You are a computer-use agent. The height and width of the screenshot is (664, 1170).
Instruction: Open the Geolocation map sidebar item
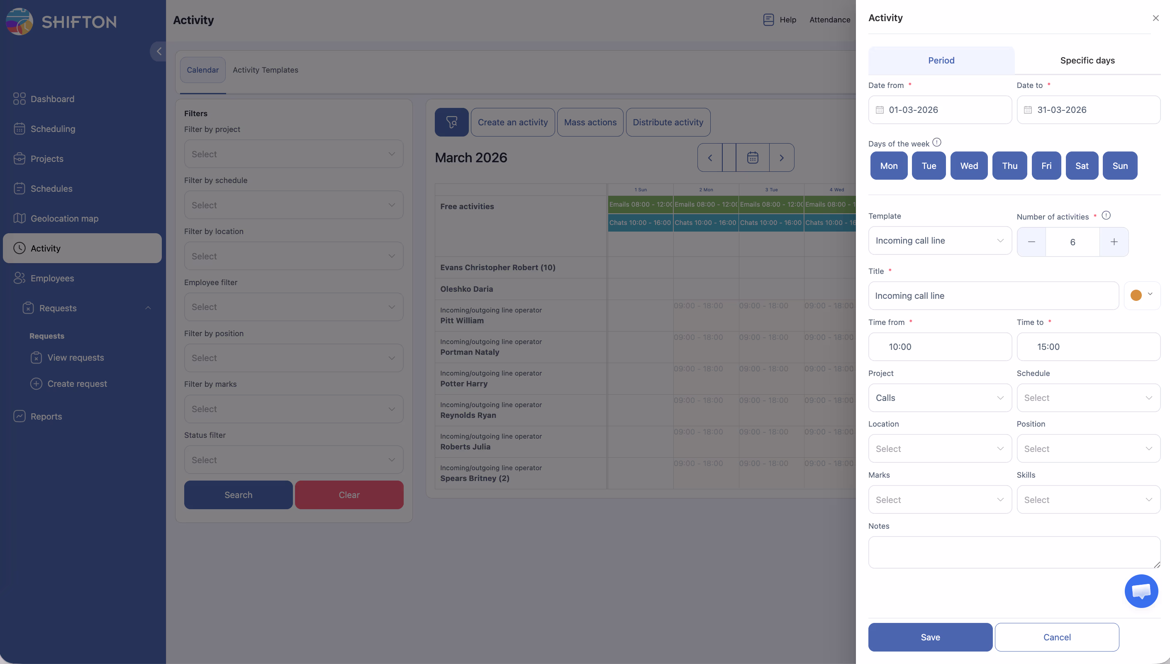point(64,218)
